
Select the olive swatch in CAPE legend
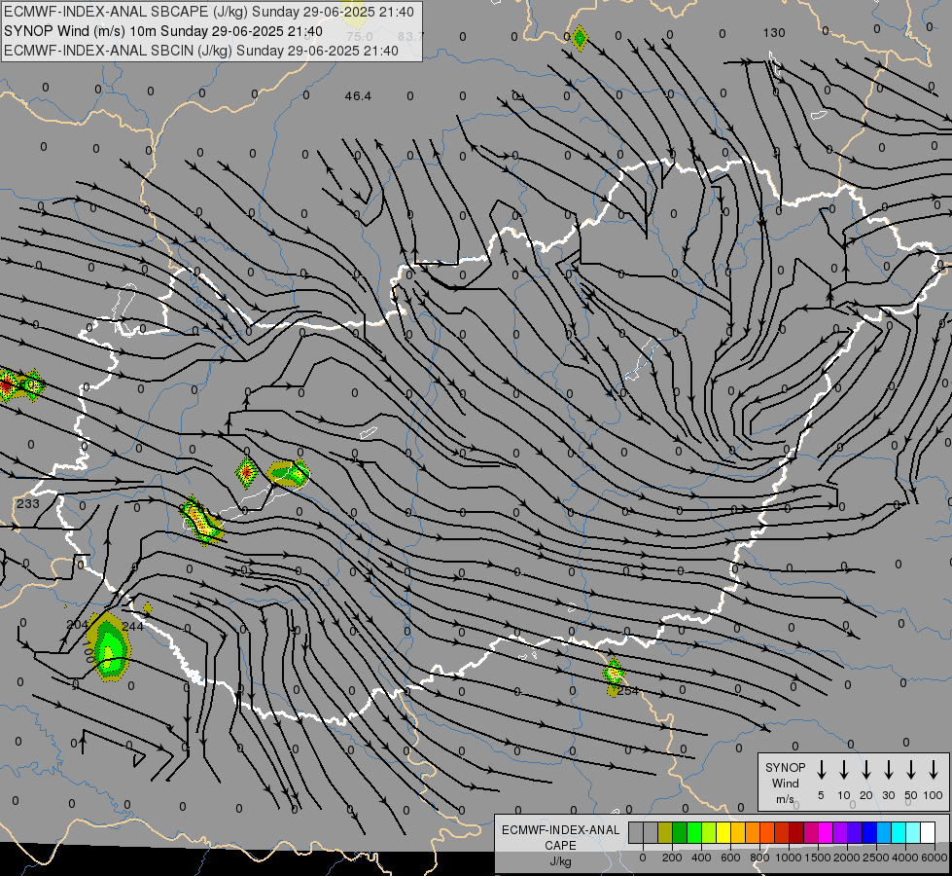(x=665, y=833)
